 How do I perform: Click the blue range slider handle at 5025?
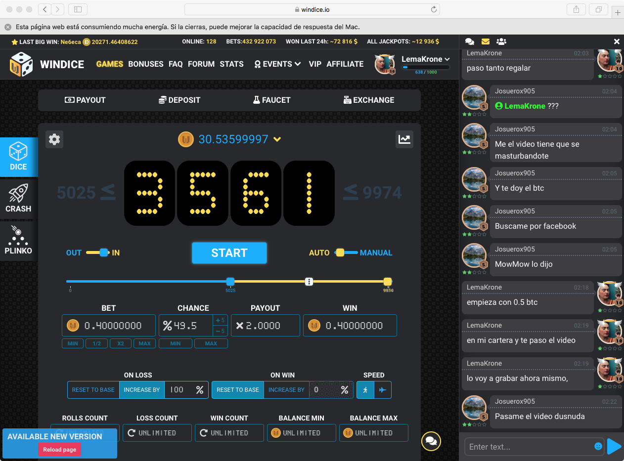click(230, 282)
